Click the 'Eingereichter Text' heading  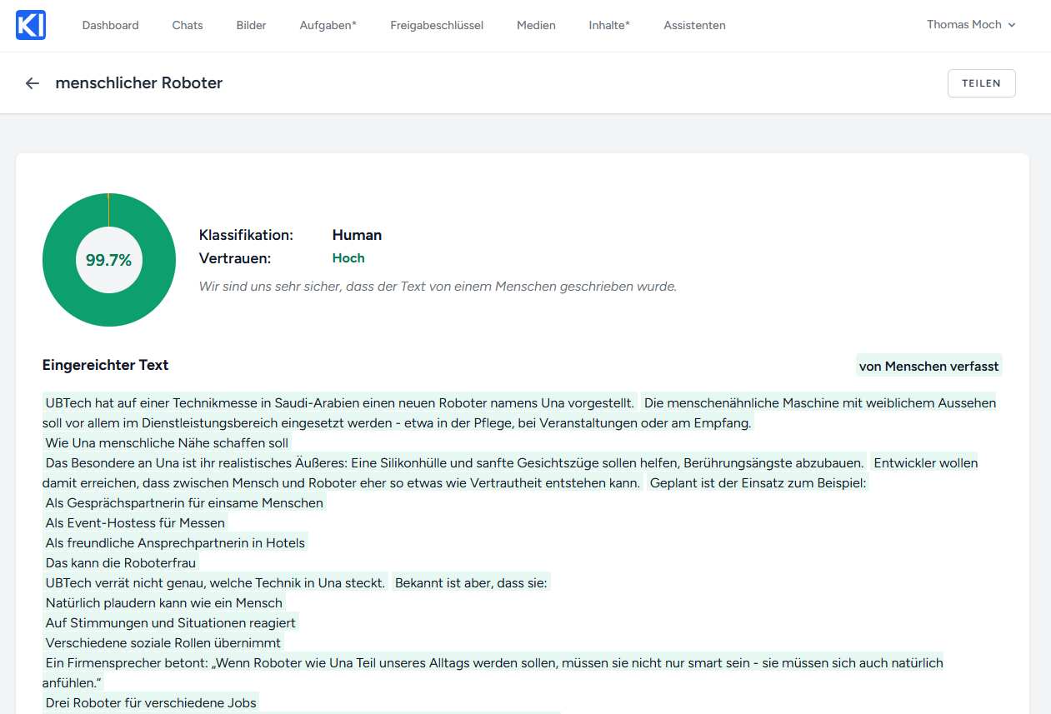(x=106, y=365)
